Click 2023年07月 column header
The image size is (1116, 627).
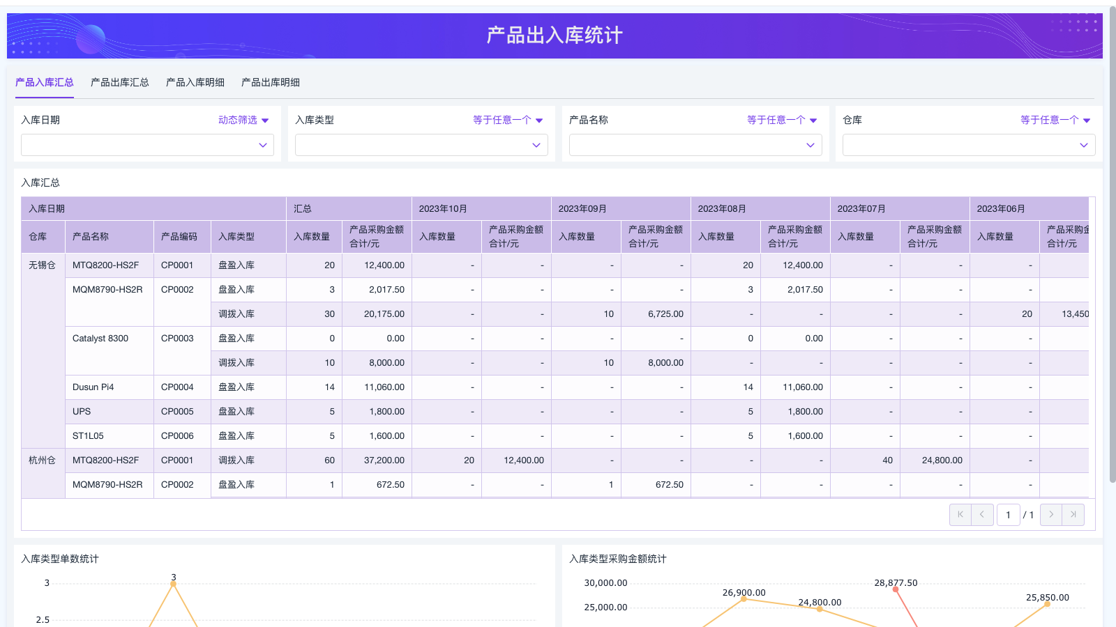[x=900, y=209]
